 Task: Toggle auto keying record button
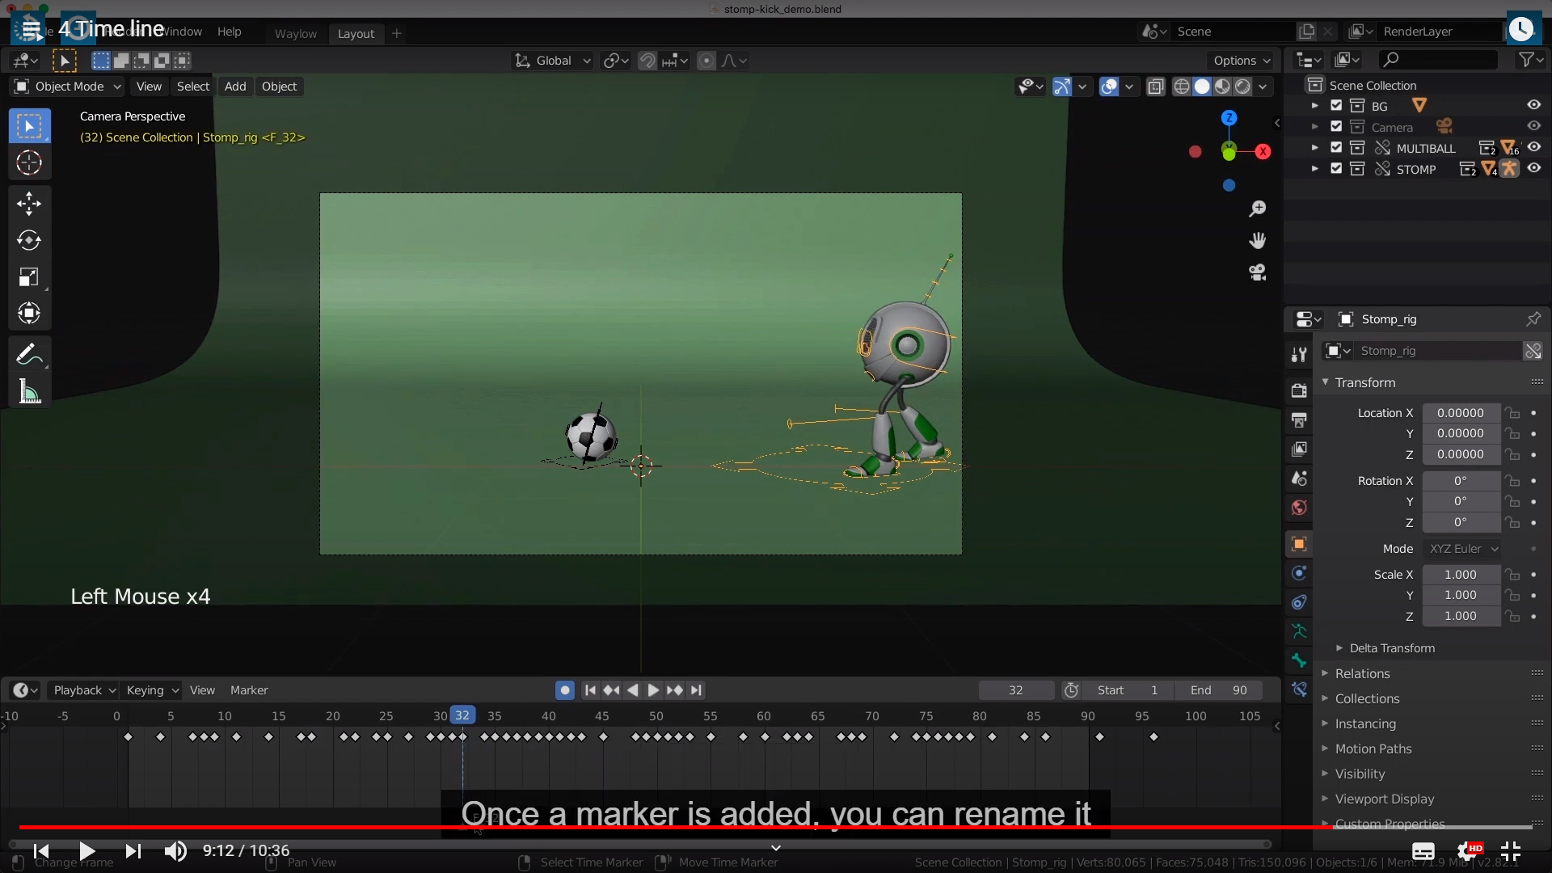(x=565, y=690)
